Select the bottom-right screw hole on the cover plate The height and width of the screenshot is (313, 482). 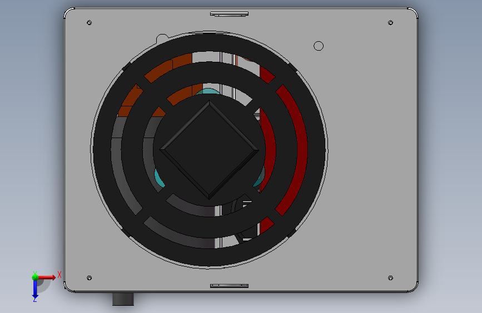click(390, 278)
